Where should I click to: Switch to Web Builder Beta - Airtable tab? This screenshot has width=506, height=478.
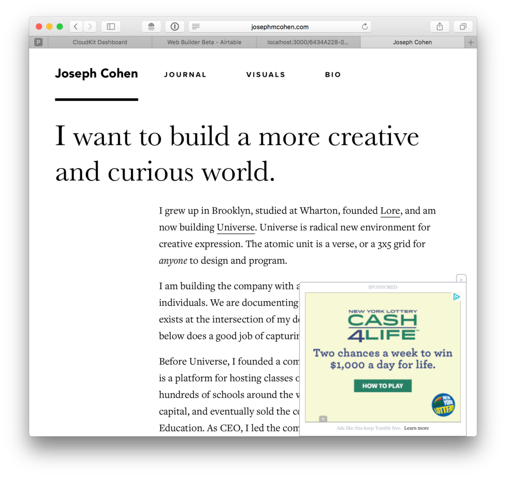[x=204, y=43]
